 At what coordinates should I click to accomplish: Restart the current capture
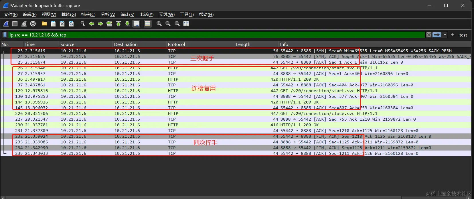pyautogui.click(x=24, y=24)
